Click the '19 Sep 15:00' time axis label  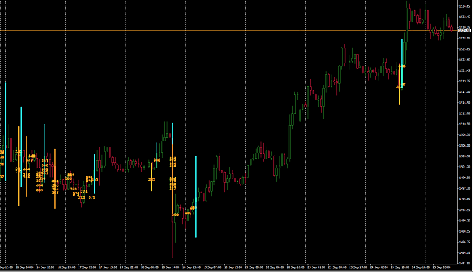(233, 267)
